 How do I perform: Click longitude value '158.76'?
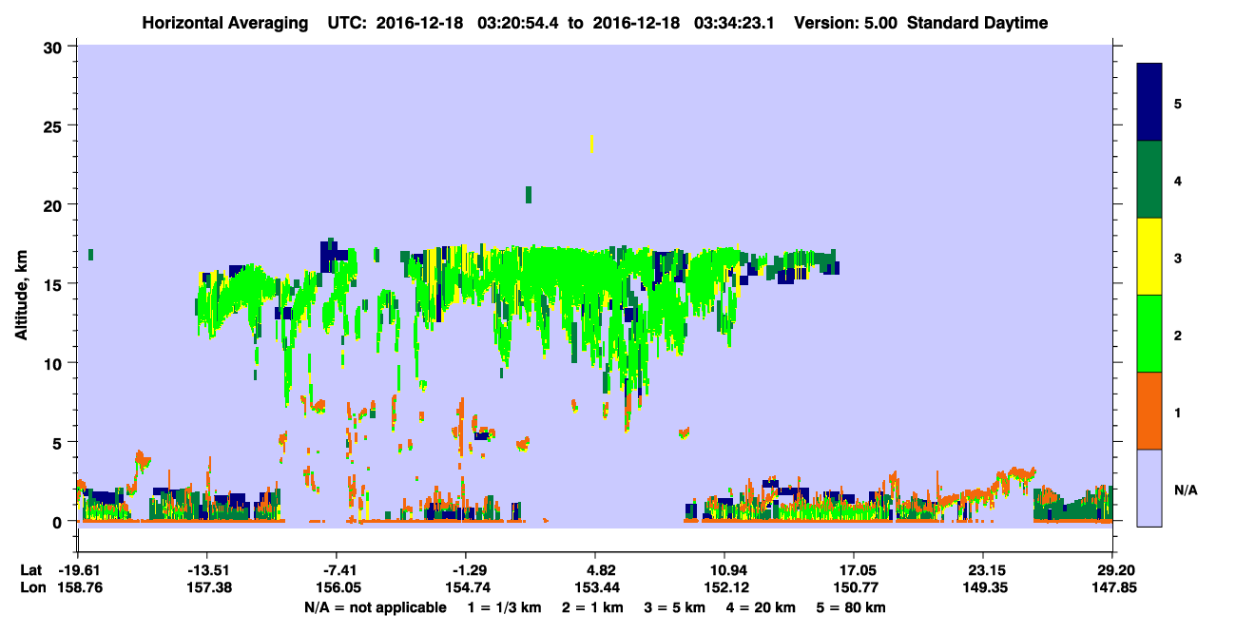pyautogui.click(x=78, y=588)
